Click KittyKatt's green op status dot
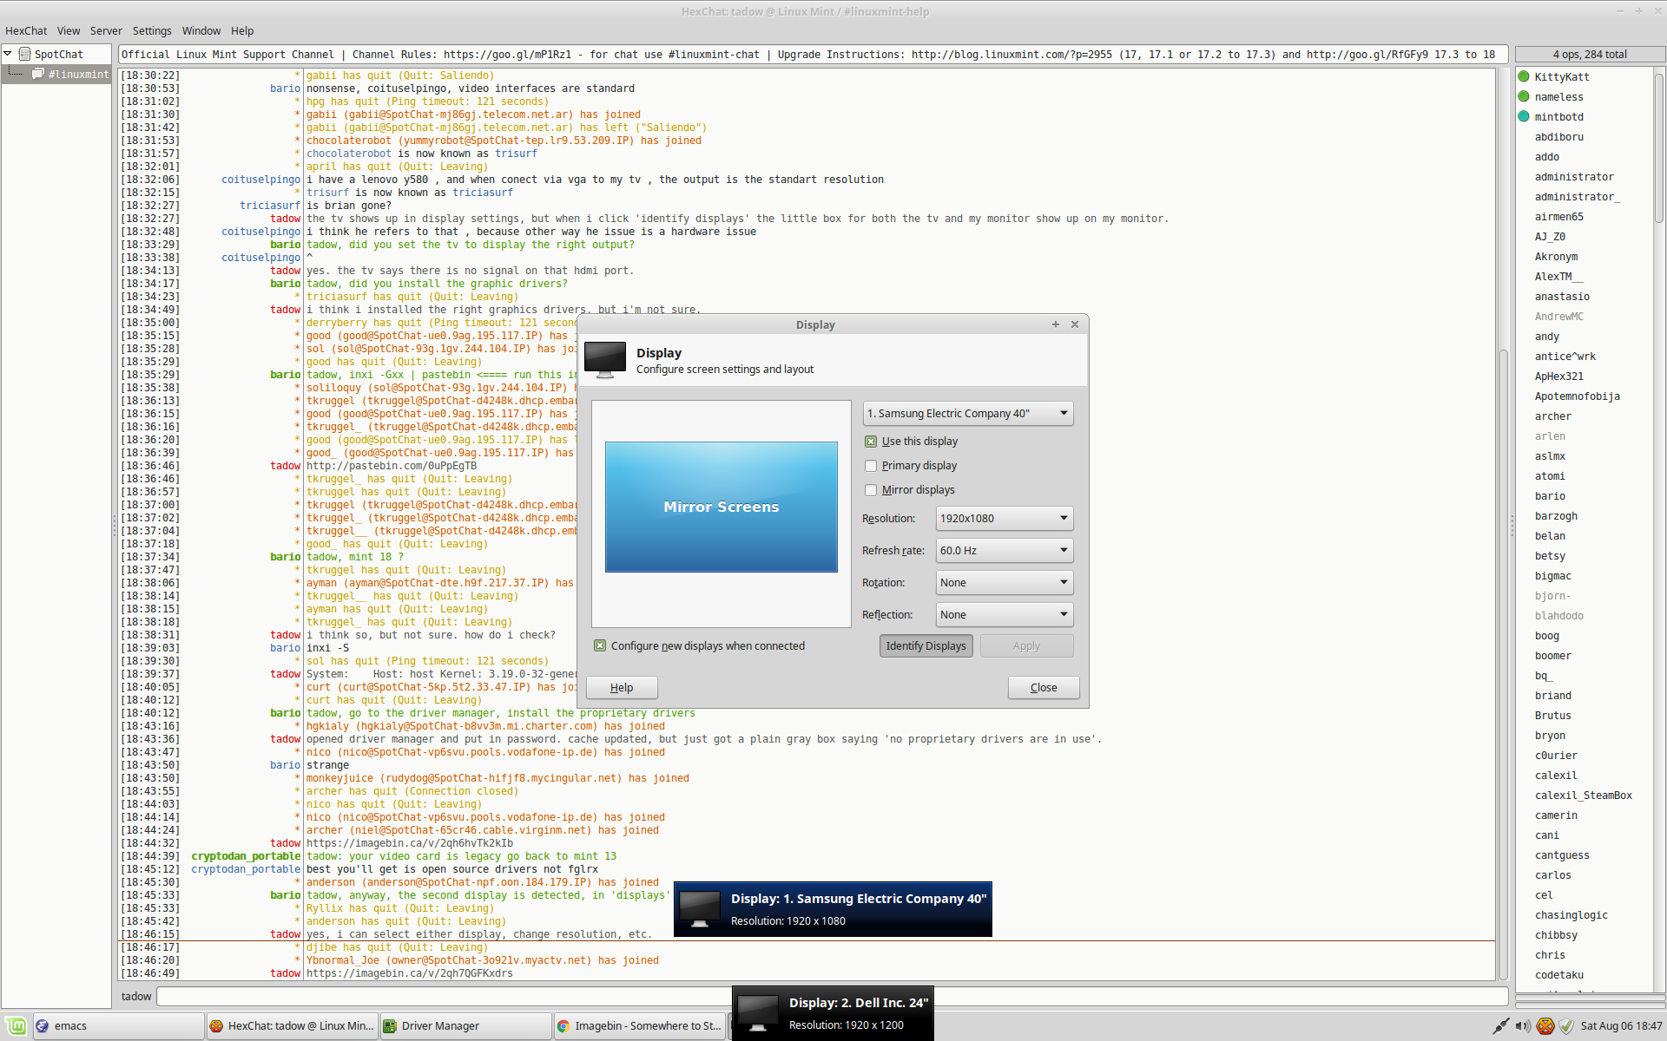 tap(1524, 76)
